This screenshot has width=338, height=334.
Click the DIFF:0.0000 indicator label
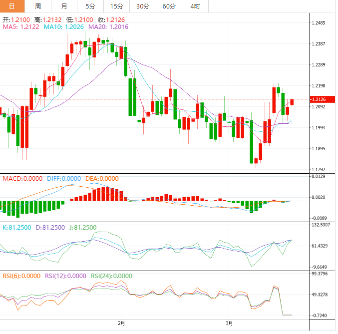coord(64,179)
